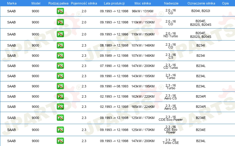
Task: Select SAAB in the CDE Eco-Power row
Action: [x=11, y=118]
